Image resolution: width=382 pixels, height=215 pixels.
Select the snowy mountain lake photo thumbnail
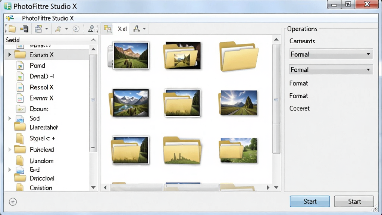pyautogui.click(x=129, y=103)
